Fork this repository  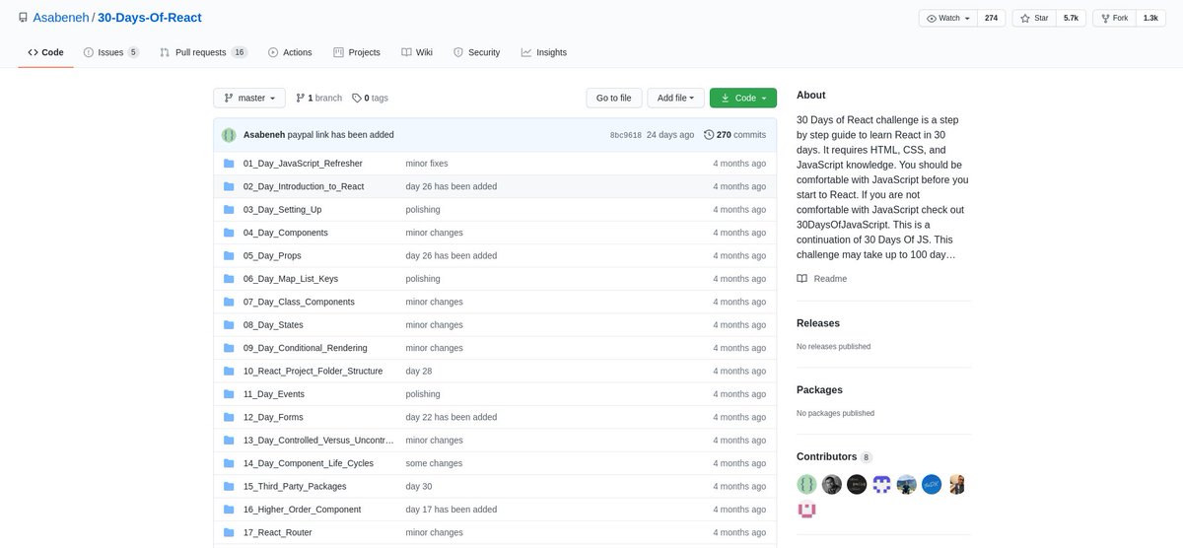tap(1114, 18)
